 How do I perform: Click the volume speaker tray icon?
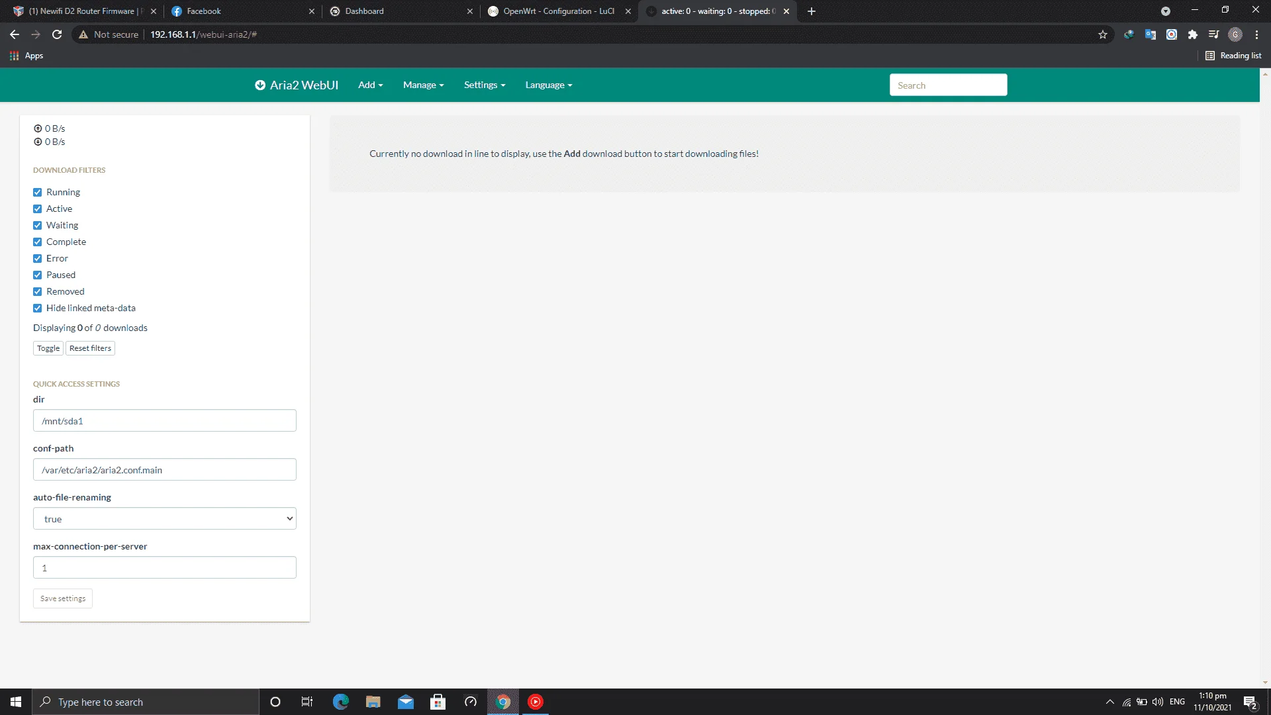1158,702
